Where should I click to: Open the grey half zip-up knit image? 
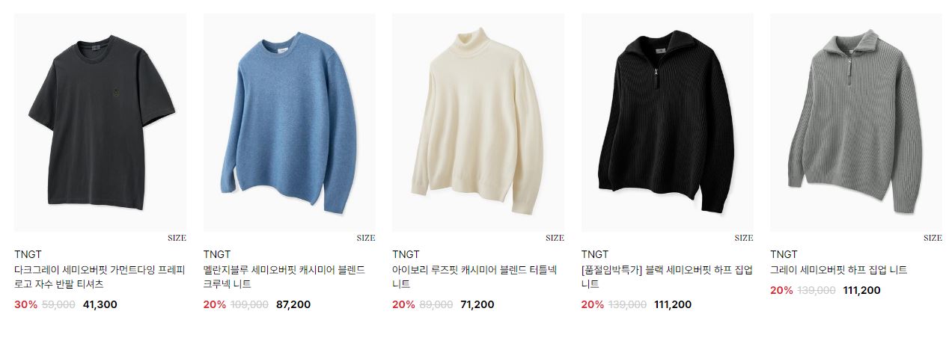(856, 123)
